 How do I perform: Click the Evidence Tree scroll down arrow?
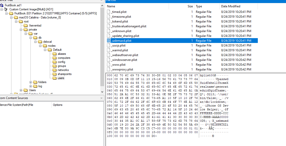pos(102,92)
